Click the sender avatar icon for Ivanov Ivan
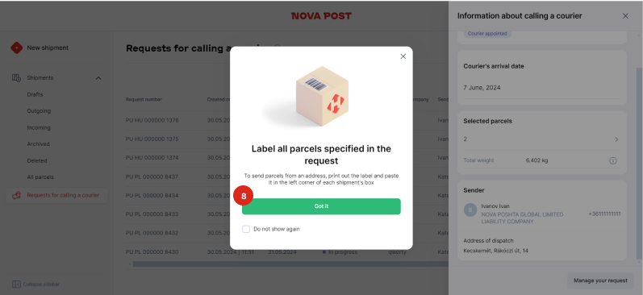643x295 pixels. [470, 210]
